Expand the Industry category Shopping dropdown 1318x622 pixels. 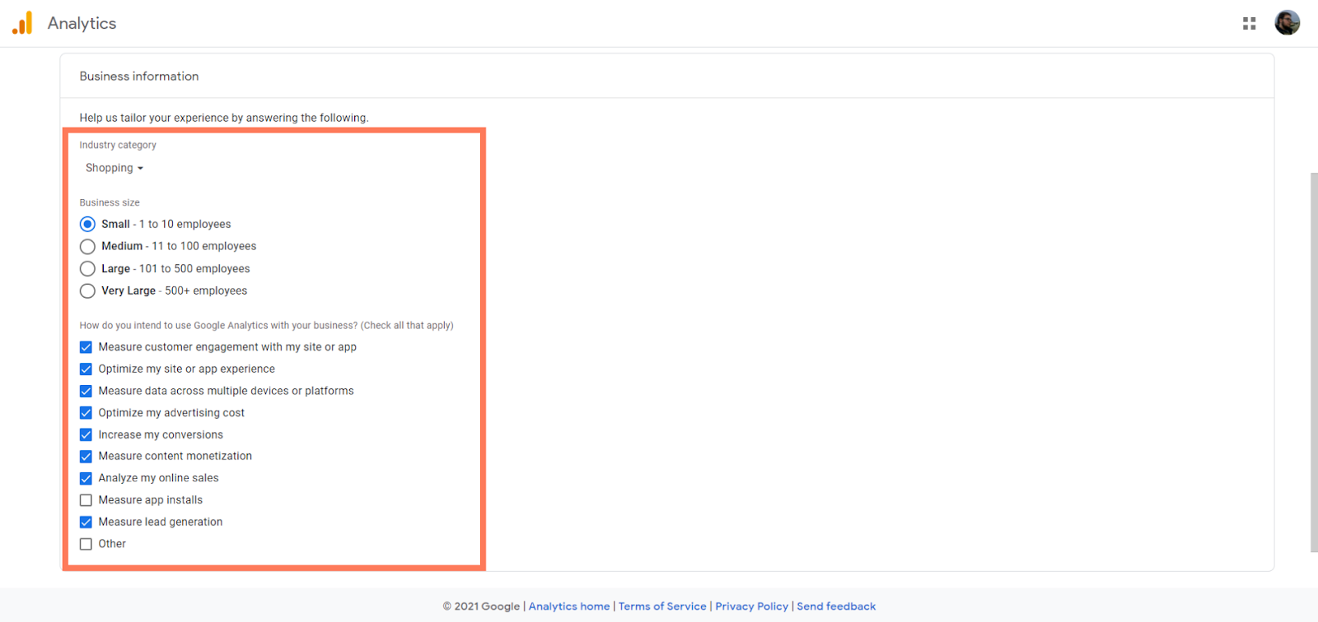[x=115, y=168]
